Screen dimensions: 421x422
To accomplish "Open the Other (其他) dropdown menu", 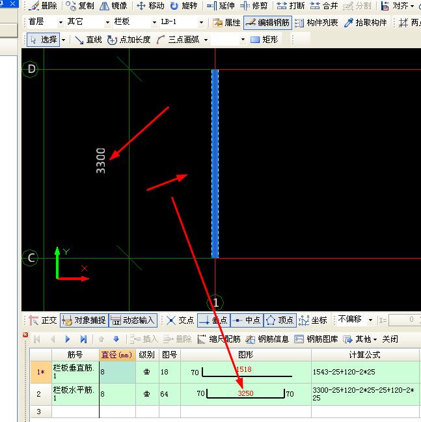I will (x=360, y=339).
